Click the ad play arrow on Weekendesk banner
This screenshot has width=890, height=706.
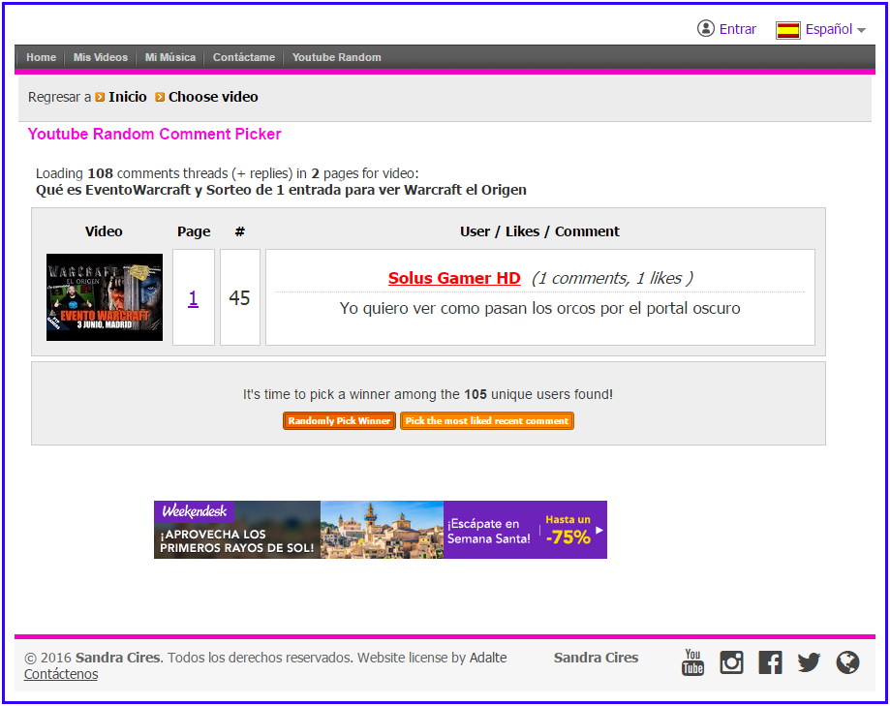[598, 530]
